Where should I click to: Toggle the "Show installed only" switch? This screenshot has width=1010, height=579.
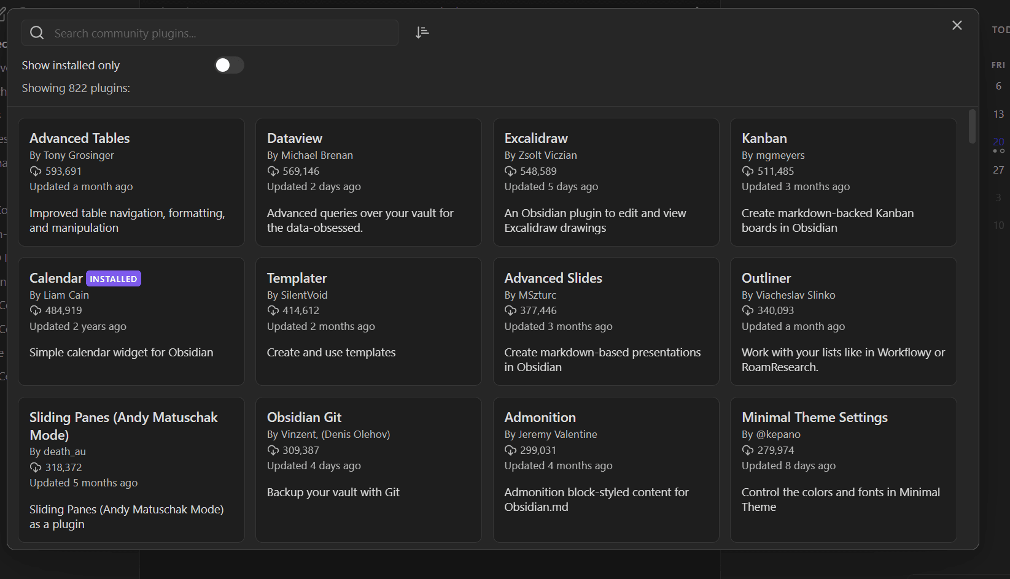[x=228, y=65]
